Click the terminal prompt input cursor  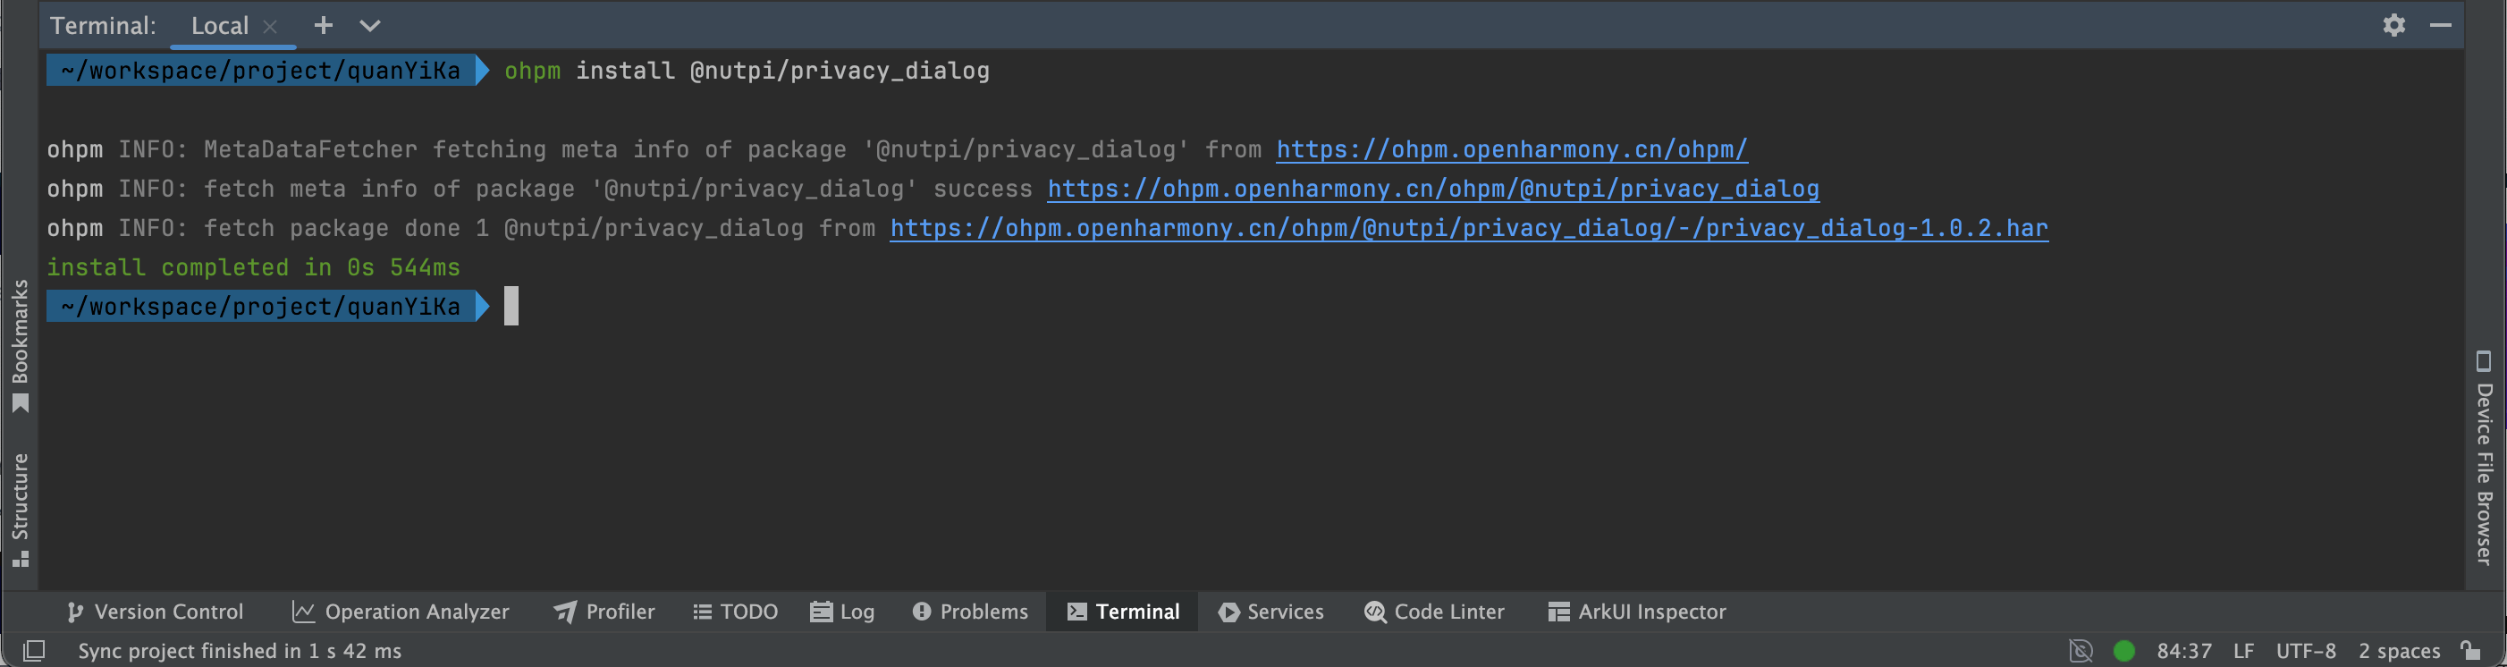point(511,306)
